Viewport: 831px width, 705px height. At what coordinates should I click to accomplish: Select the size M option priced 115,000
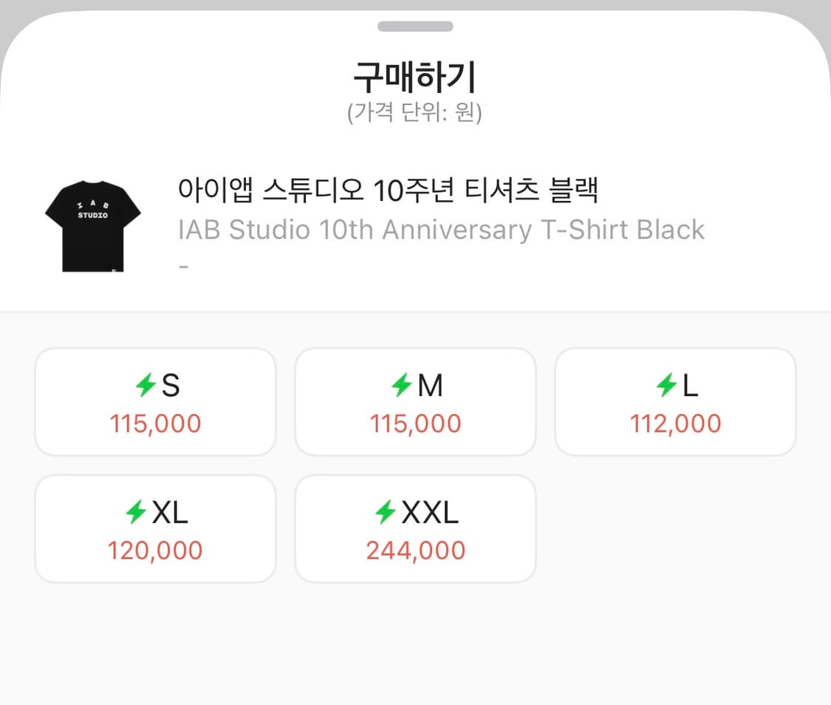pos(415,401)
